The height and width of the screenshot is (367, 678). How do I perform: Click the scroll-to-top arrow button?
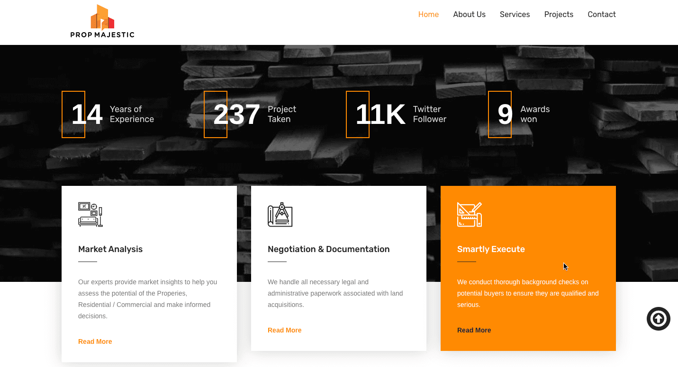658,319
